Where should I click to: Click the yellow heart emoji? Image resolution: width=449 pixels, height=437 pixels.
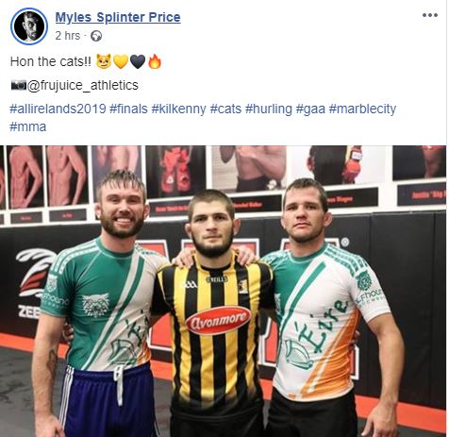[121, 61]
